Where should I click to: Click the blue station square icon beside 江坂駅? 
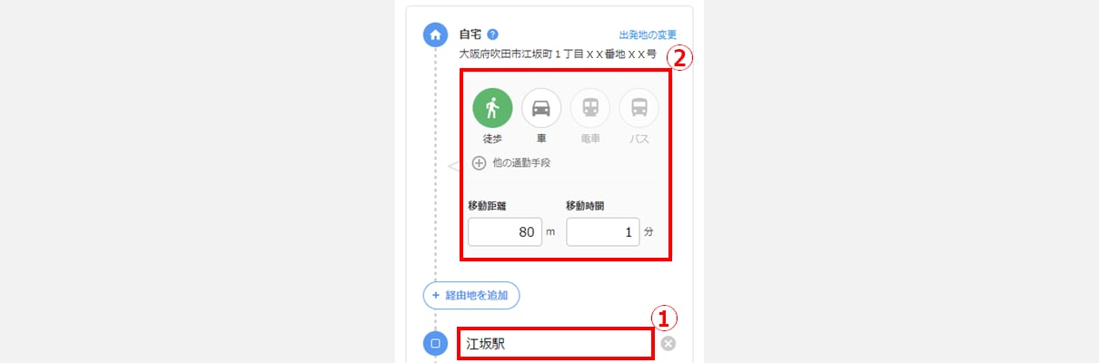[435, 343]
